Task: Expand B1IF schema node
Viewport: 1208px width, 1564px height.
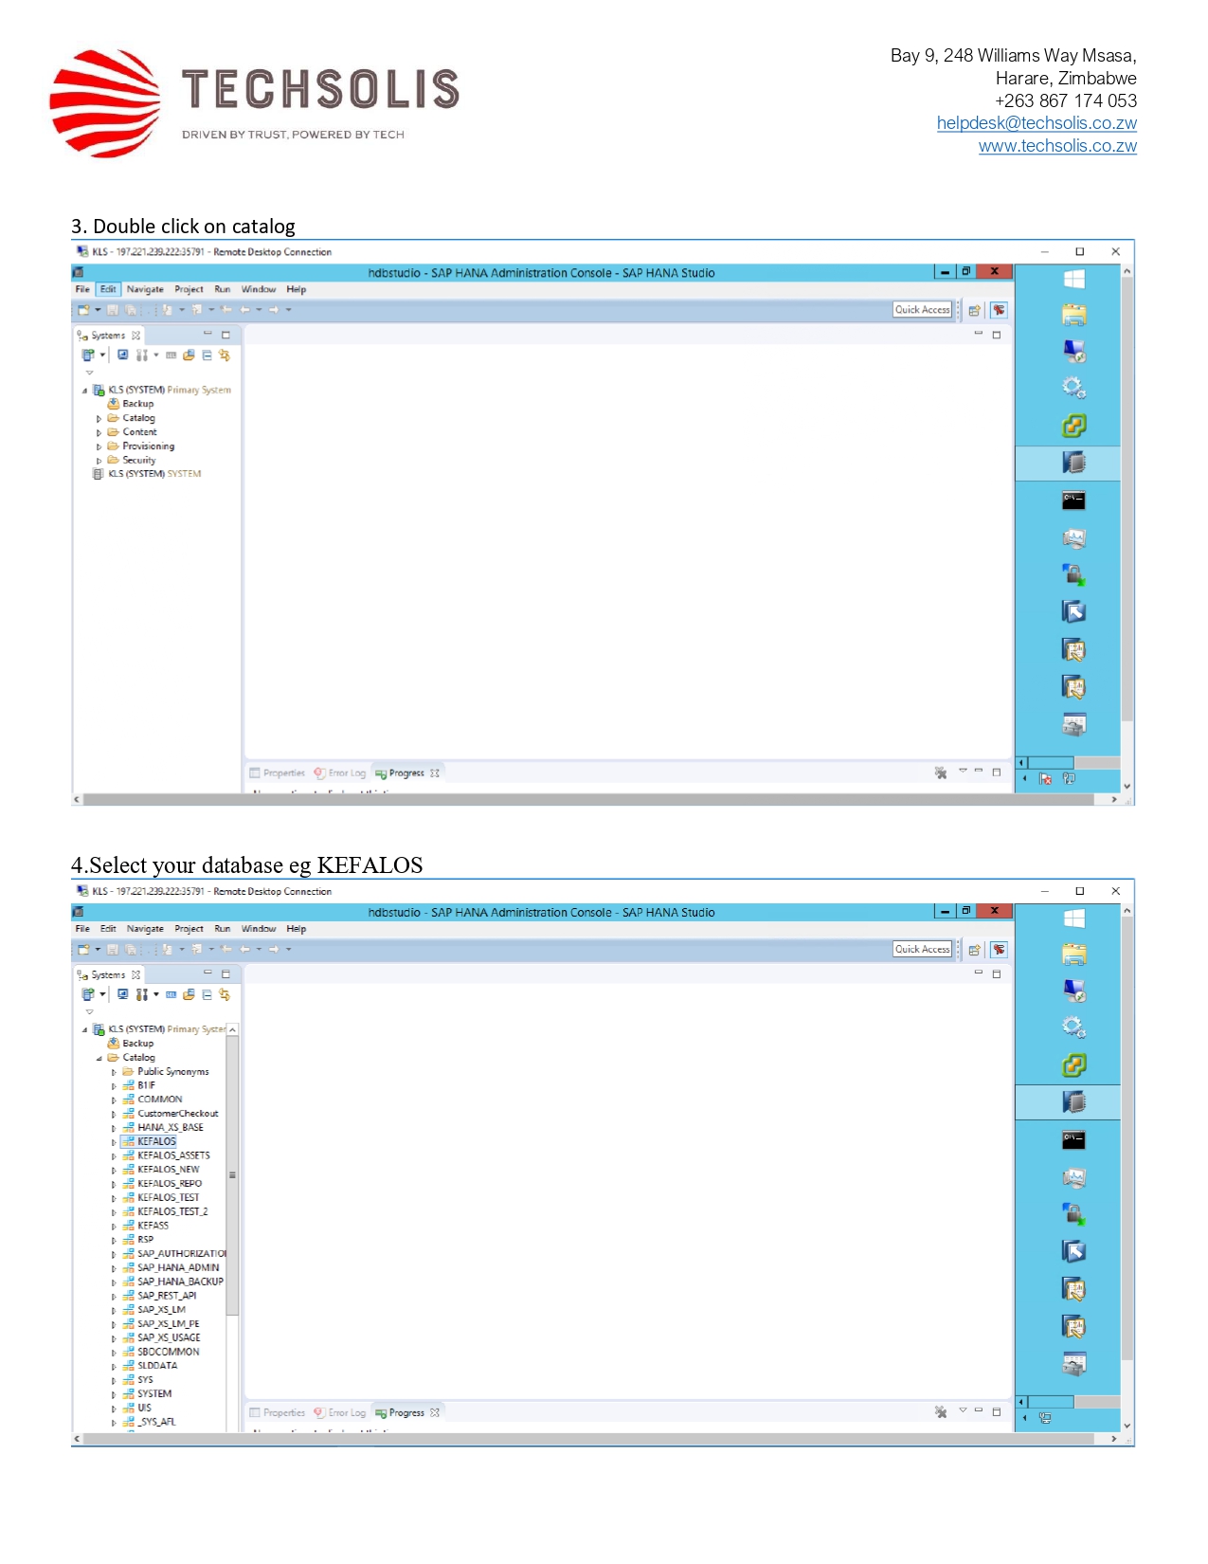Action: pos(114,1086)
